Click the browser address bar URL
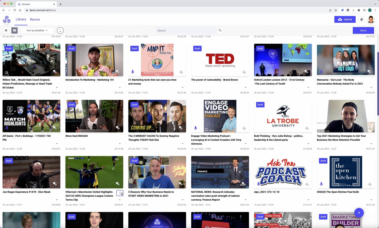This screenshot has height=228, width=379. point(43,10)
